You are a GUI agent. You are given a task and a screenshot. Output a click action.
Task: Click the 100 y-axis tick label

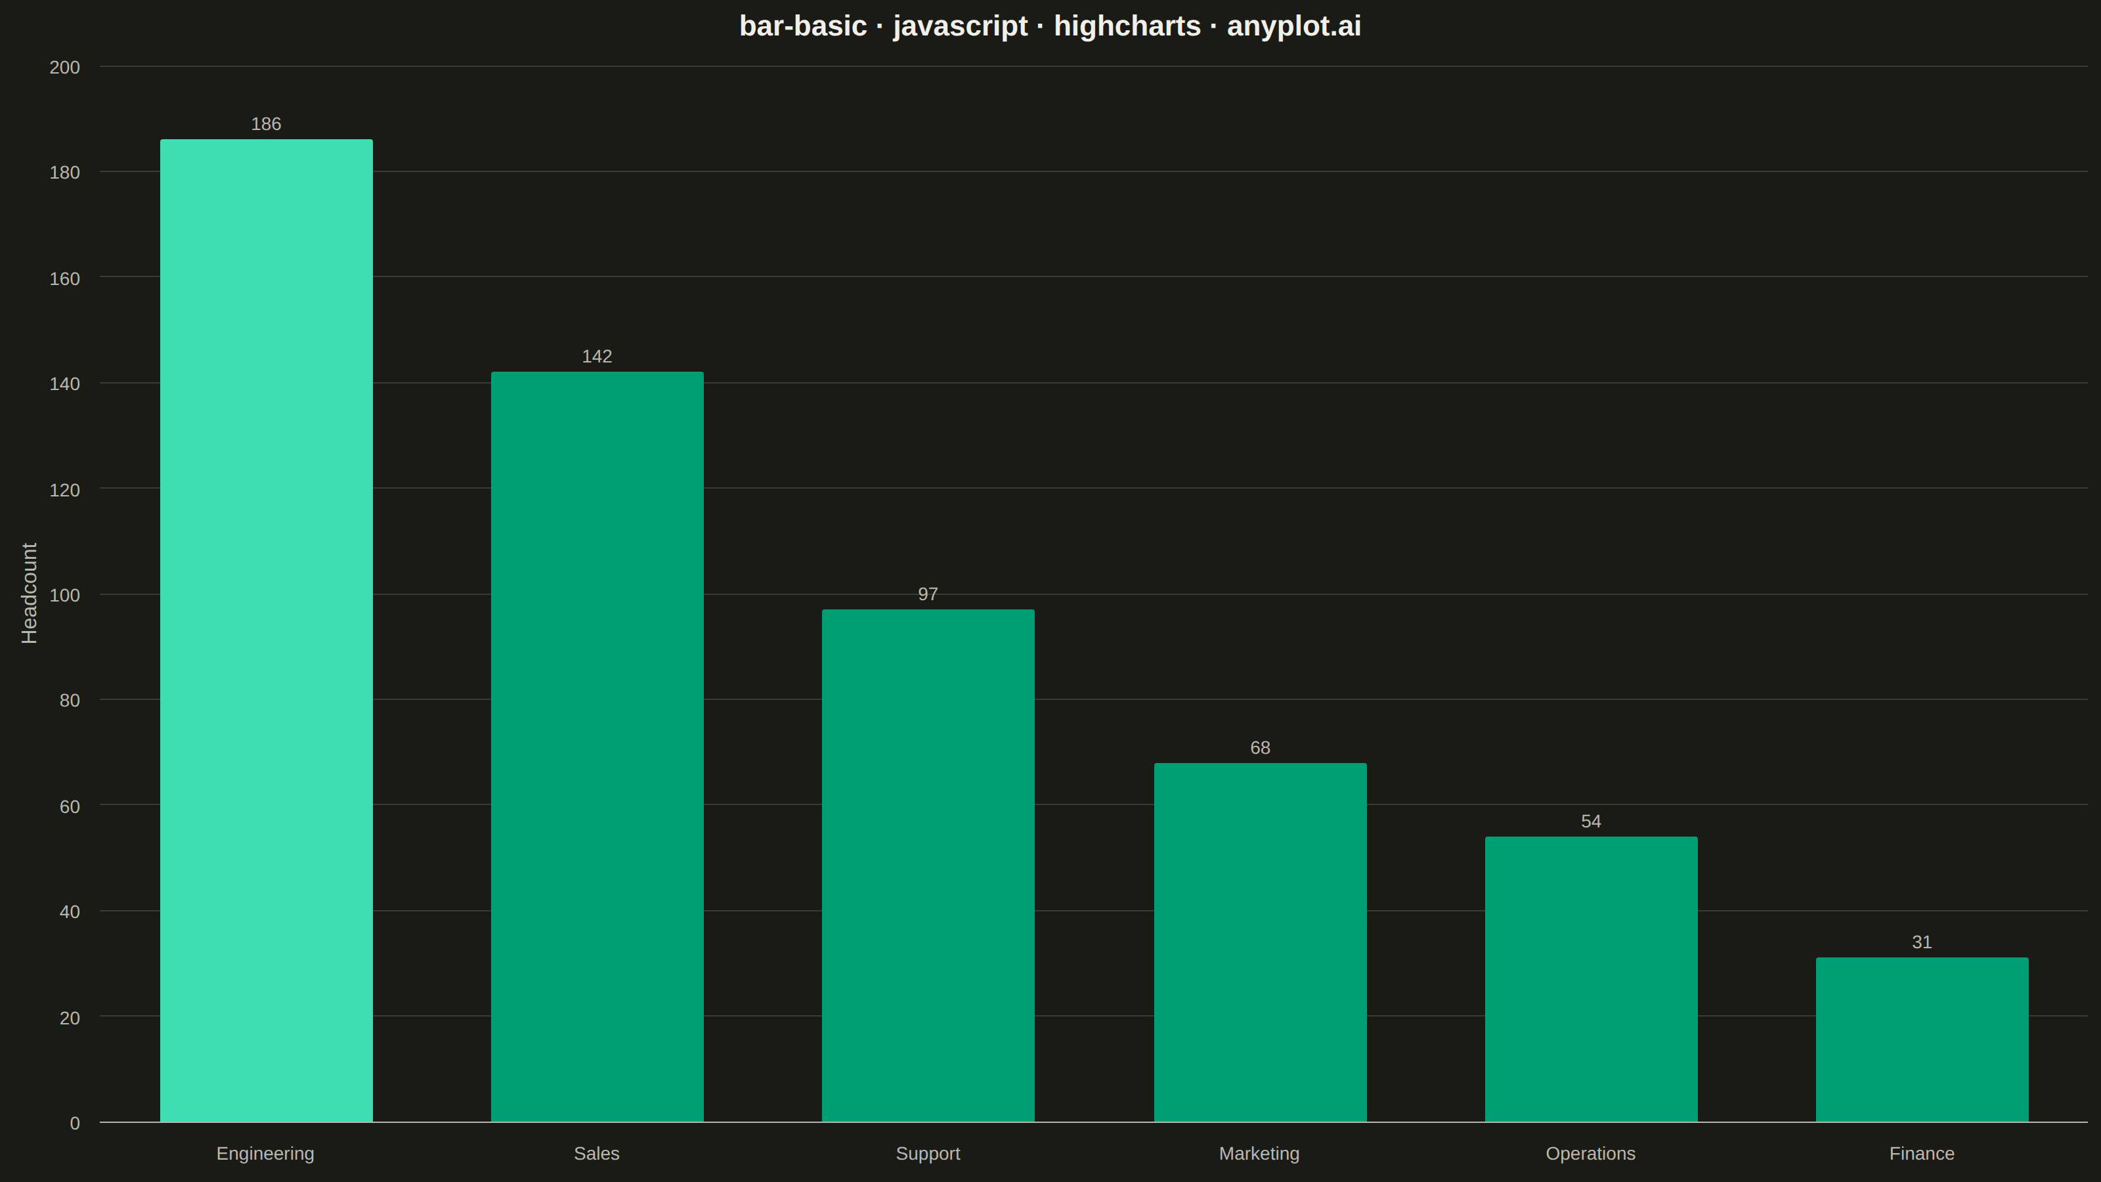coord(64,595)
